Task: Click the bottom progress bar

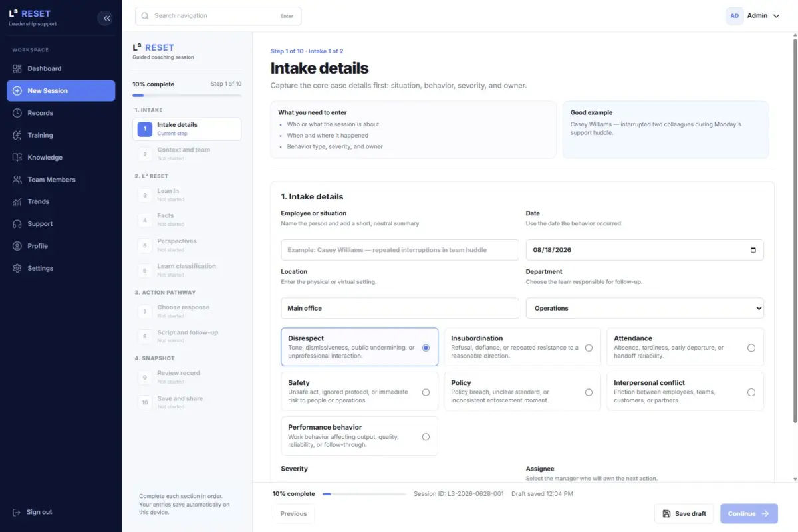Action: click(364, 494)
